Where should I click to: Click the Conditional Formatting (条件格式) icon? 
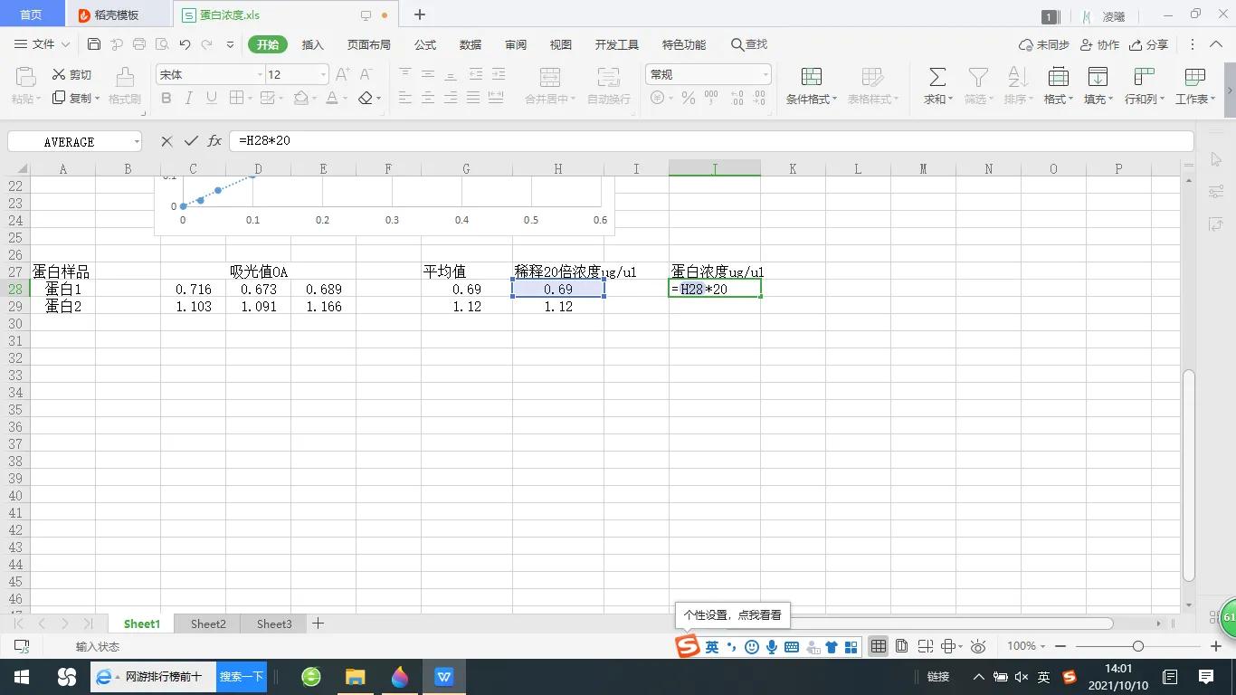(812, 77)
